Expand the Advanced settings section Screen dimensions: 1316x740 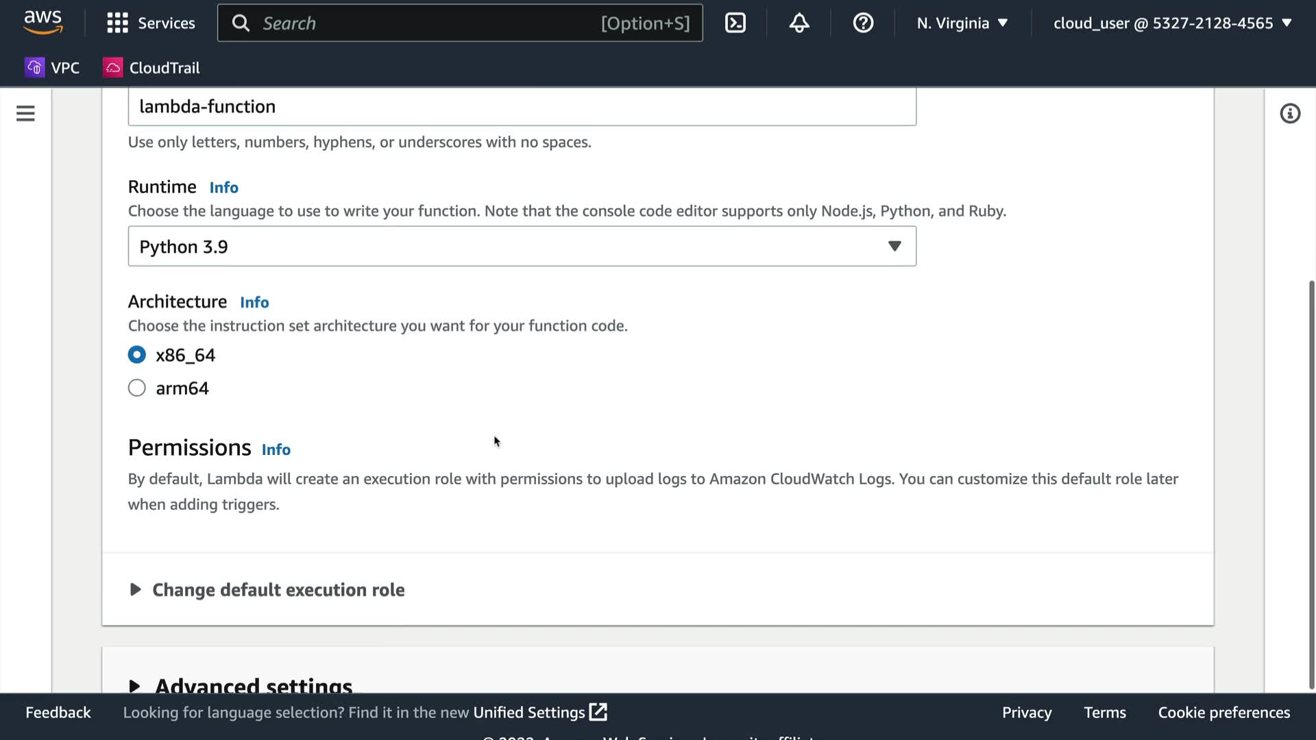pyautogui.click(x=252, y=685)
